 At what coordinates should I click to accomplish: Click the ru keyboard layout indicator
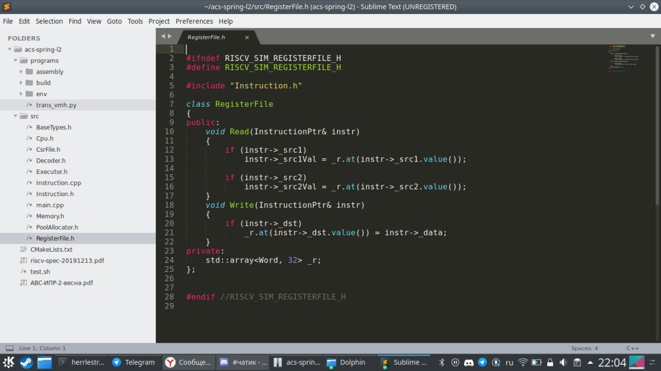(x=509, y=362)
